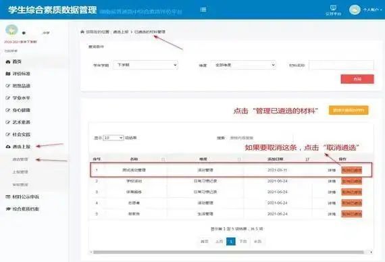Open 详情 link in table row 4

(x=332, y=203)
